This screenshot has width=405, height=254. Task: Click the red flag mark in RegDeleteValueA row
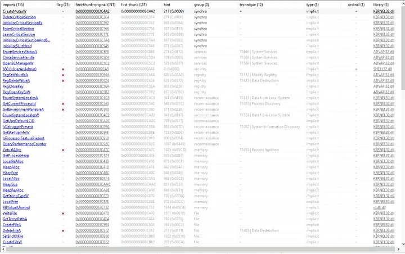(63, 81)
